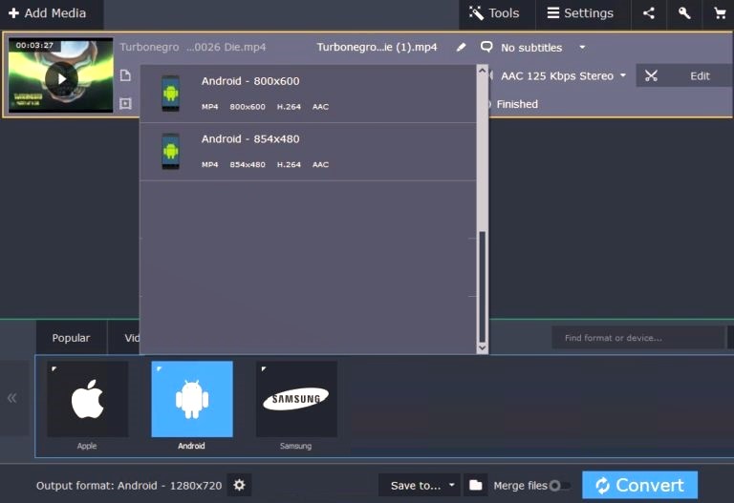Click the double-chevron back arrow
This screenshot has width=734, height=503.
(12, 398)
